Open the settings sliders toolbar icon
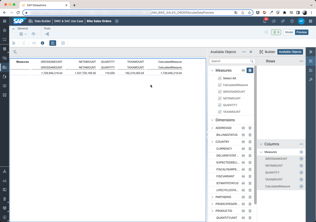Viewport: 316px width, 222px height. 34,43
